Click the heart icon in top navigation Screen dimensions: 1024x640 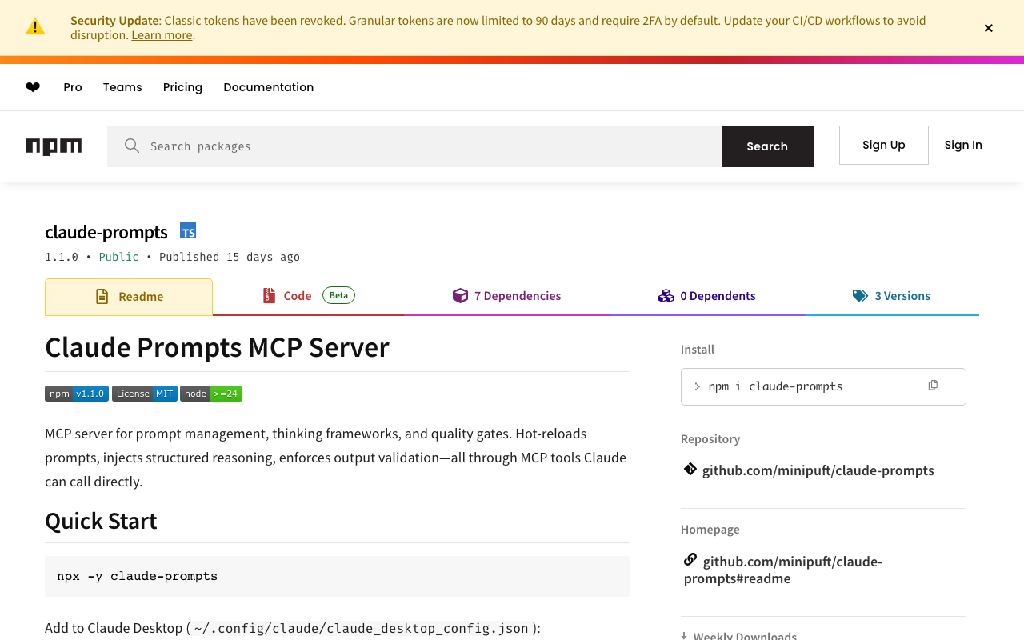coord(33,87)
